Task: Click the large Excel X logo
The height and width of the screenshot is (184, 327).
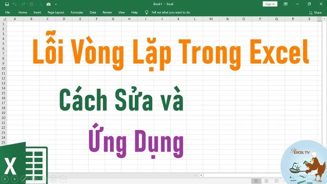Action: tap(23, 163)
